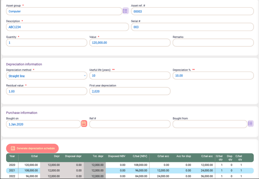Click the Year column header
The height and width of the screenshot is (179, 259).
[x=12, y=156]
